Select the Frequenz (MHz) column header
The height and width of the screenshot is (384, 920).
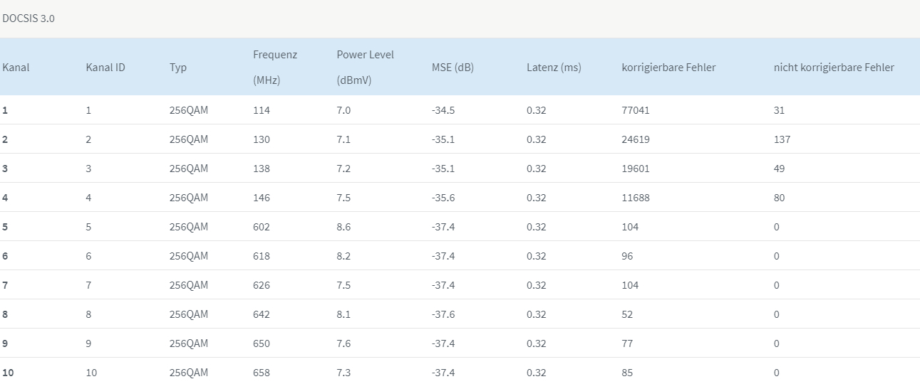(x=275, y=68)
